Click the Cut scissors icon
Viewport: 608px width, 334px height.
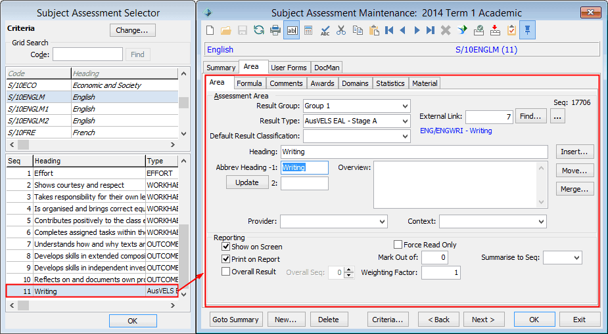coord(341,30)
